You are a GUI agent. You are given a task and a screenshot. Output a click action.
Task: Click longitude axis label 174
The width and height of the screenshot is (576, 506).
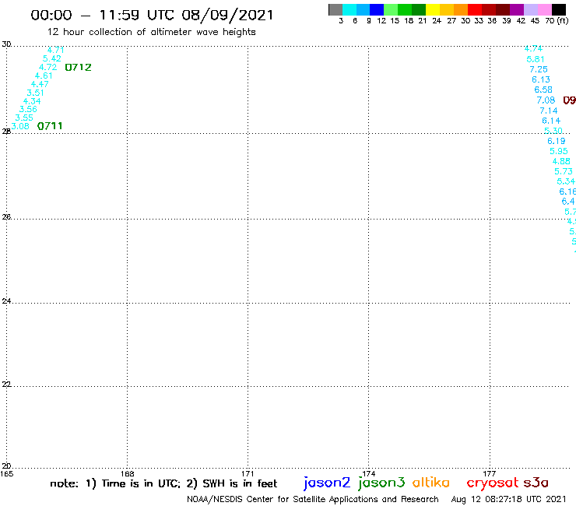(368, 473)
